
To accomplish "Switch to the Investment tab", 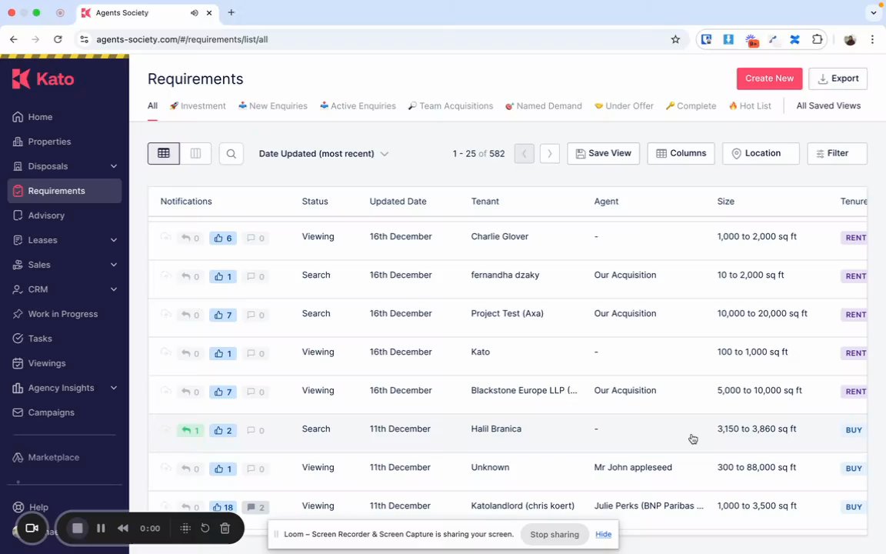I will coord(197,105).
